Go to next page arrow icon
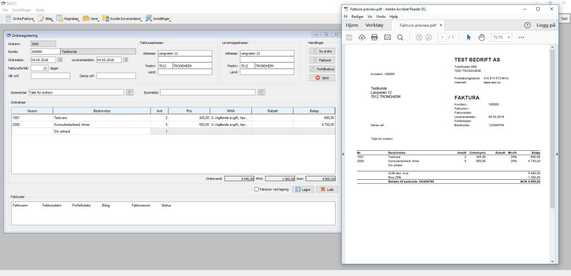The image size is (571, 276). point(429,37)
